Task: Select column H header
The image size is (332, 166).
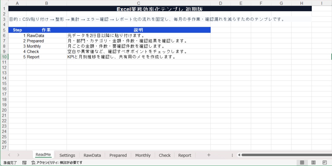Action: pos(302,3)
